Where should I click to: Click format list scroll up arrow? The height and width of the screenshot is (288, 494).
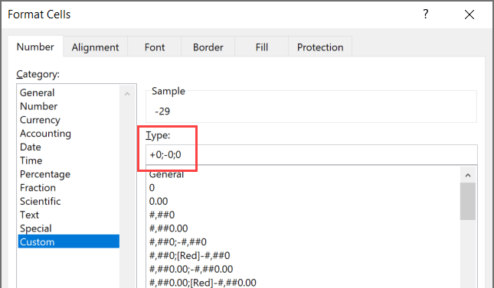[x=468, y=175]
